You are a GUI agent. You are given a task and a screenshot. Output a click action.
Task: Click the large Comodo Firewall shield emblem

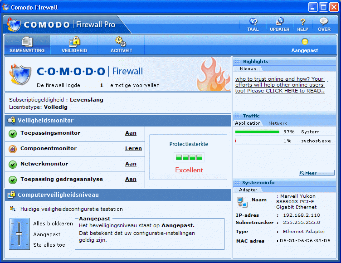(x=20, y=74)
